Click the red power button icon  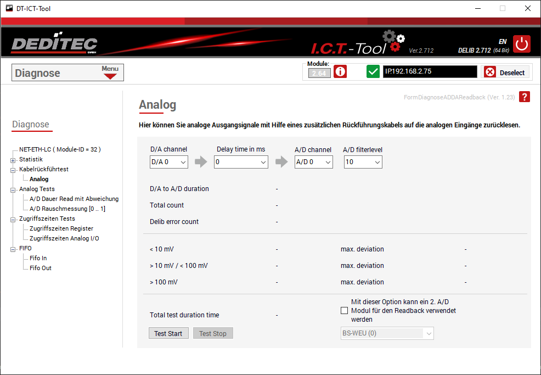[522, 44]
